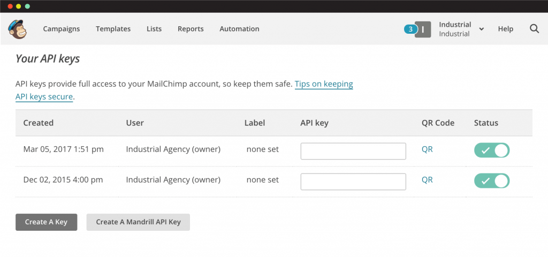
Task: Open the Reports section
Action: click(x=191, y=29)
